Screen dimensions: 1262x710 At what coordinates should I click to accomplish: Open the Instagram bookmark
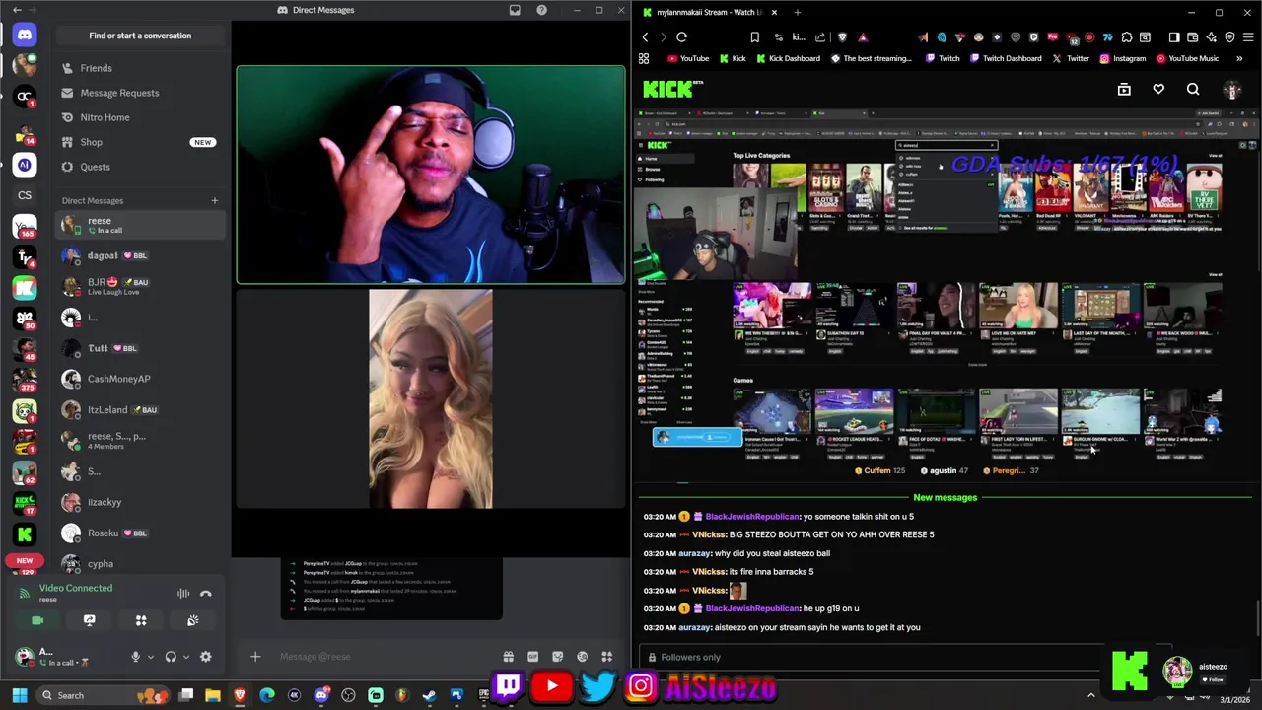[1122, 58]
